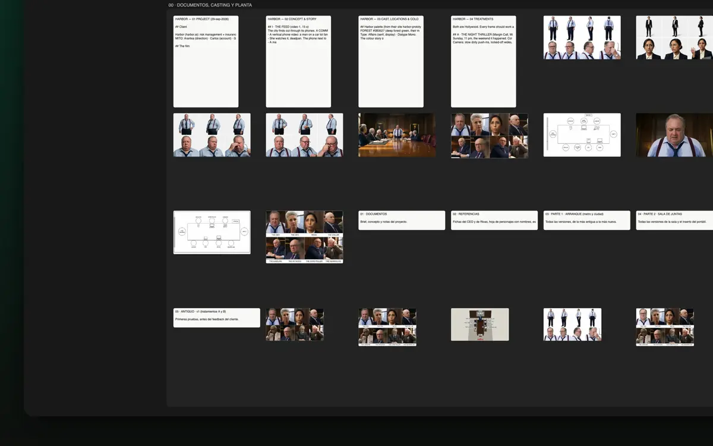
Task: Select the close-up of the man in suspenders
Action: [x=674, y=135]
